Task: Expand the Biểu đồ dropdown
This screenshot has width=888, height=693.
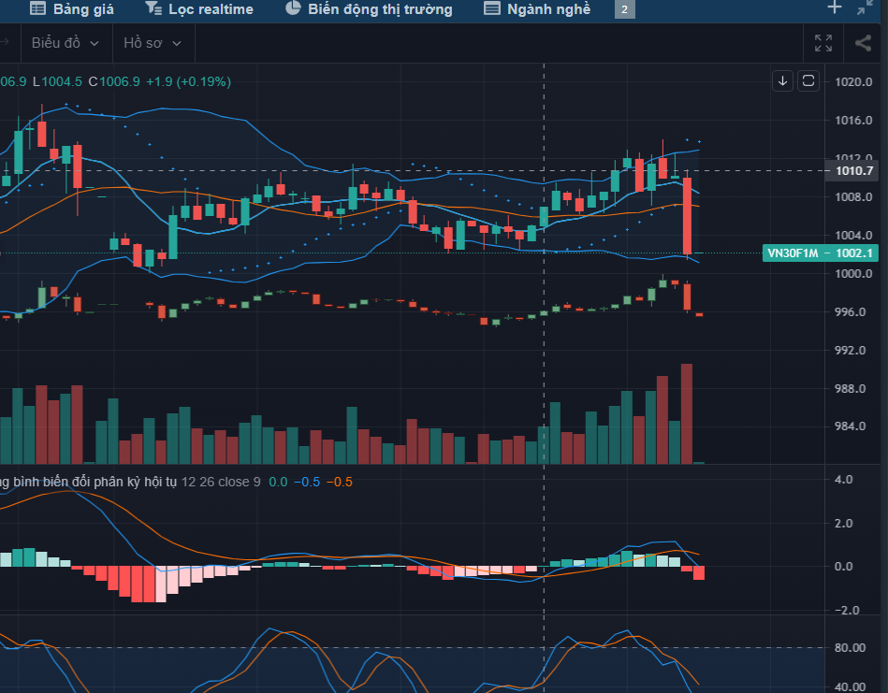Action: (x=66, y=43)
